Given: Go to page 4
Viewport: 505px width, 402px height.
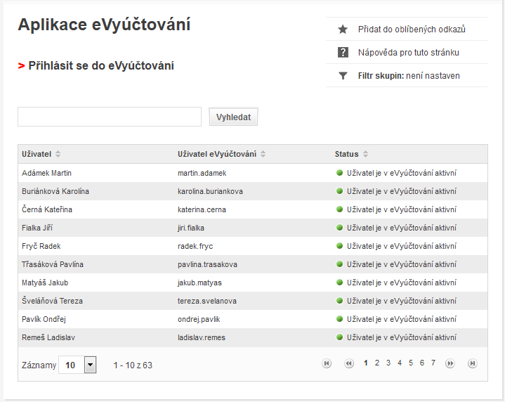Looking at the screenshot, I should pos(400,363).
